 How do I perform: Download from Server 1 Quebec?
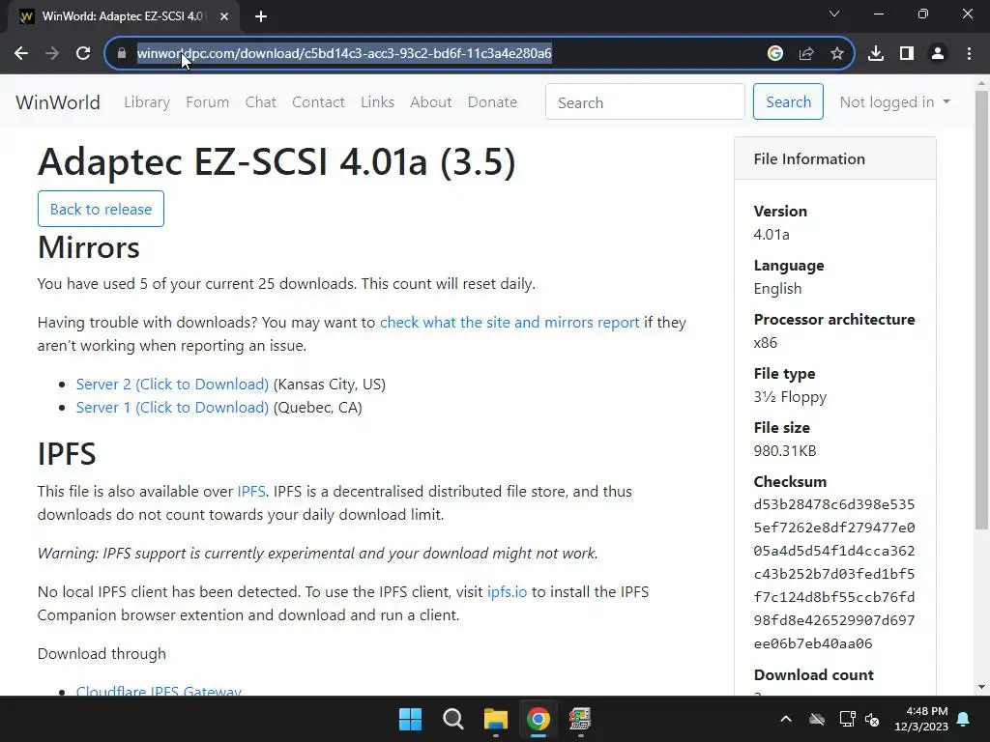[172, 408]
